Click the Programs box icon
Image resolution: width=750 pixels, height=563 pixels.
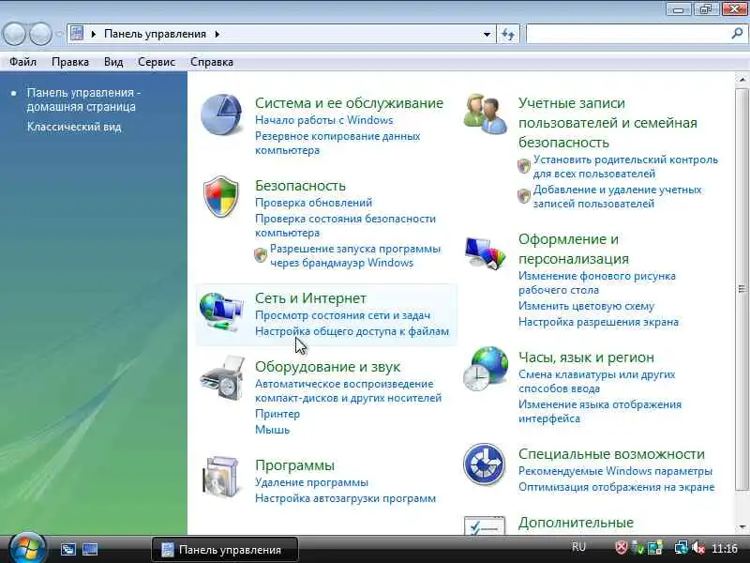click(220, 477)
